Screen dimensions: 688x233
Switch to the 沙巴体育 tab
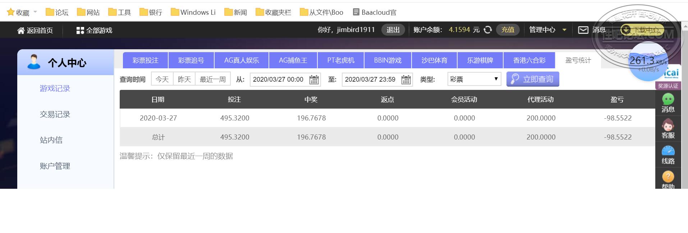tap(434, 60)
